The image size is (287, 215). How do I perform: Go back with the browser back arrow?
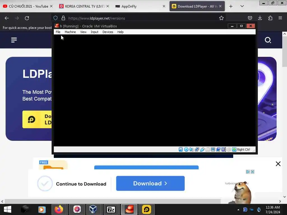tap(7, 18)
